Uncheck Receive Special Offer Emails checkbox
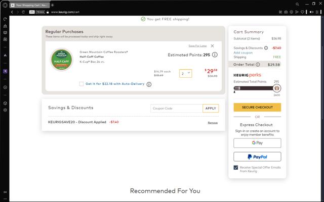324x202 pixels. tap(236, 167)
